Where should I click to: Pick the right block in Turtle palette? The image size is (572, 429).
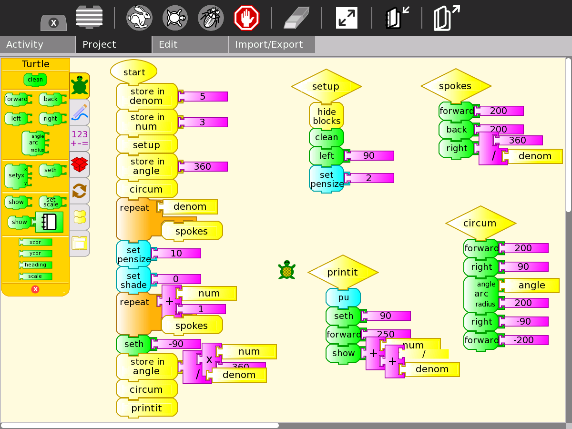pos(51,119)
